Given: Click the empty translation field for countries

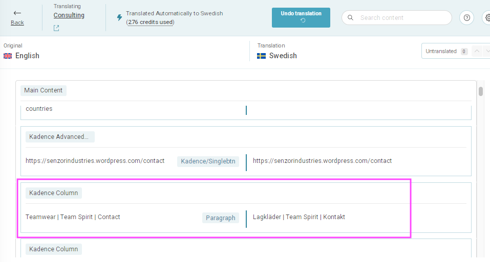Looking at the screenshot, I should [358, 110].
